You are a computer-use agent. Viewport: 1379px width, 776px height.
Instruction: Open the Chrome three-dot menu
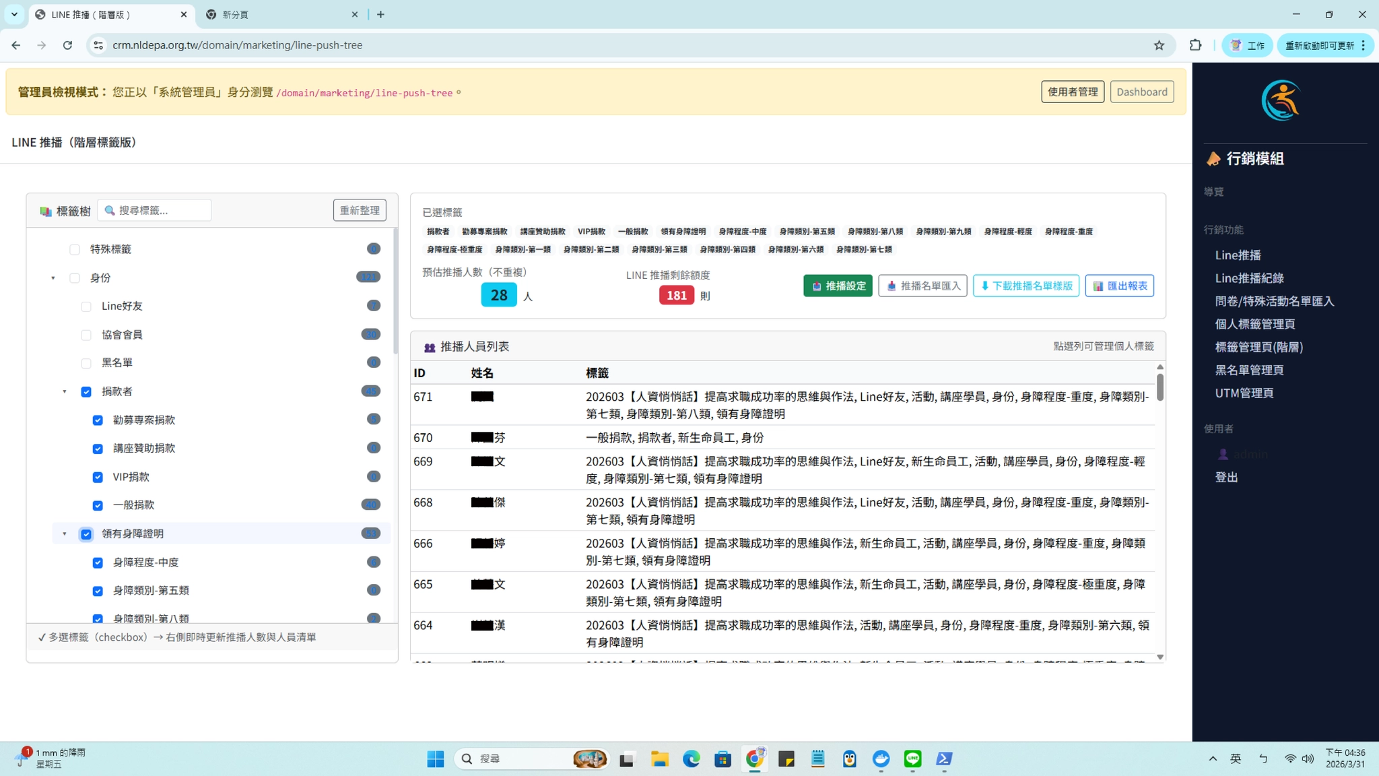click(1363, 45)
